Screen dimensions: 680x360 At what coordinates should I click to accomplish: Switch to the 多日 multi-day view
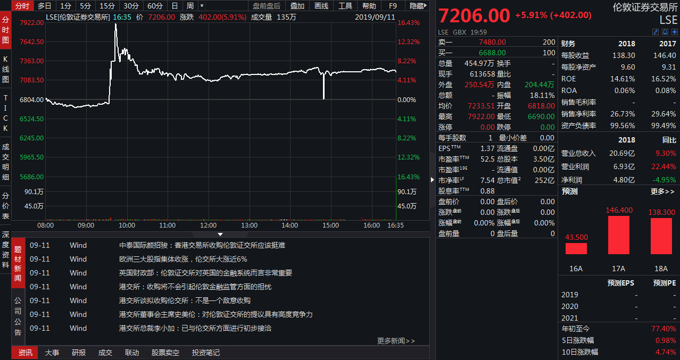pos(45,6)
